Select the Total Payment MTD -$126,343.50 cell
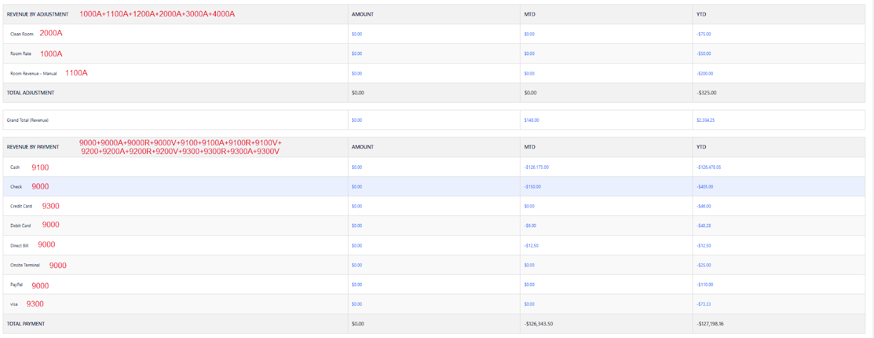This screenshot has height=338, width=874. (x=538, y=324)
